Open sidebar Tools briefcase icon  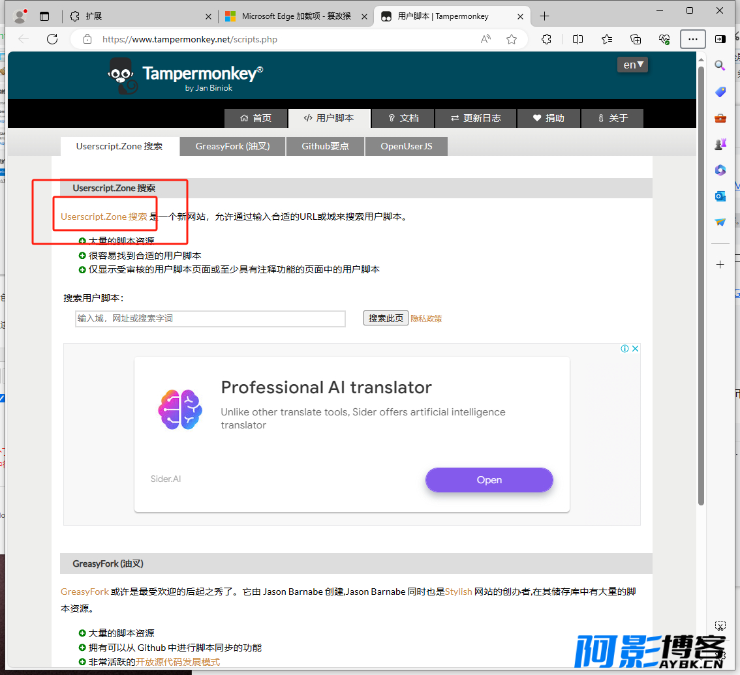pos(720,118)
